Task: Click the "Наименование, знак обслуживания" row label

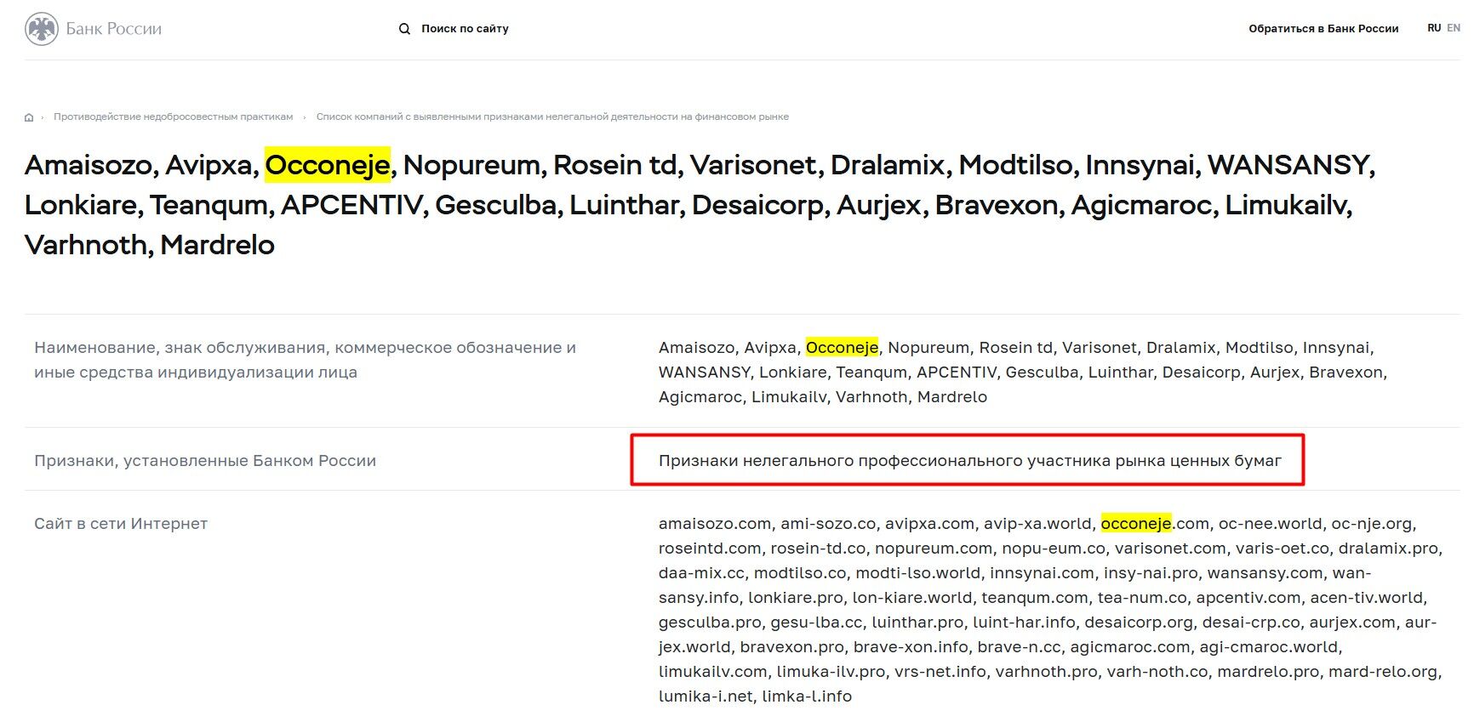Action: 305,360
